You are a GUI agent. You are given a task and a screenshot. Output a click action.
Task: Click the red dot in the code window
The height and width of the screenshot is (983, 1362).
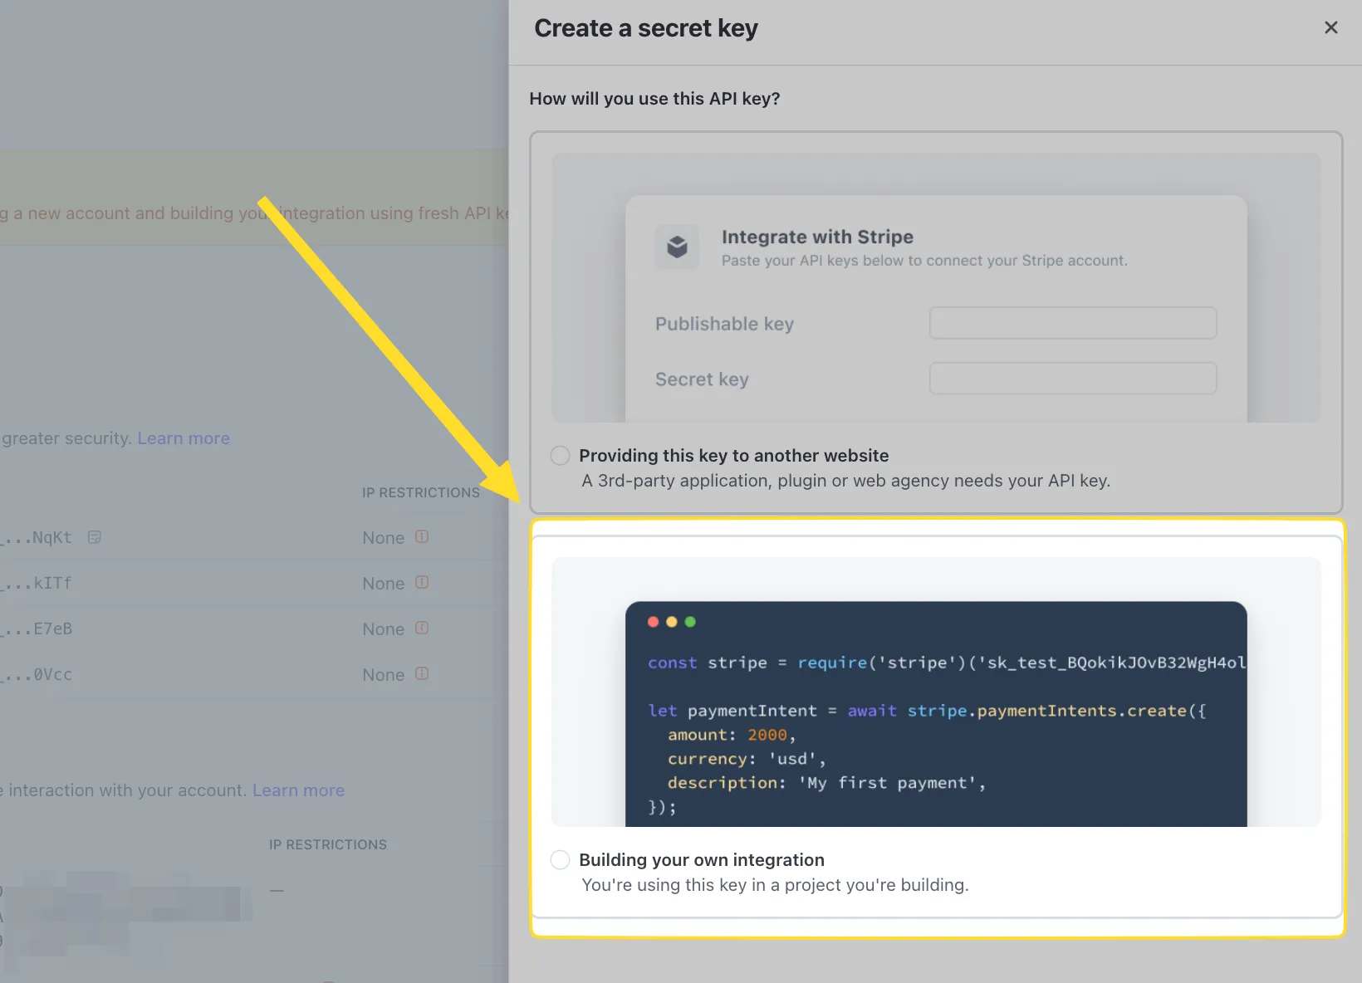(x=652, y=621)
